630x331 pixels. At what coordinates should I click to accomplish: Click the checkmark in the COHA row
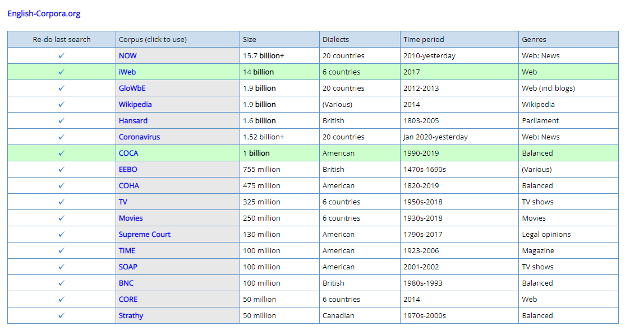pyautogui.click(x=62, y=186)
